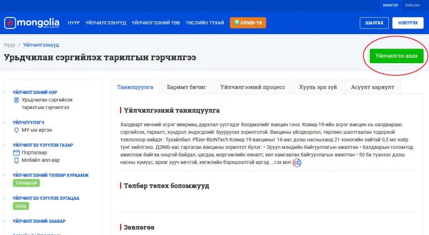Open the Үйлчилгээний процесс tab

pos(252,87)
